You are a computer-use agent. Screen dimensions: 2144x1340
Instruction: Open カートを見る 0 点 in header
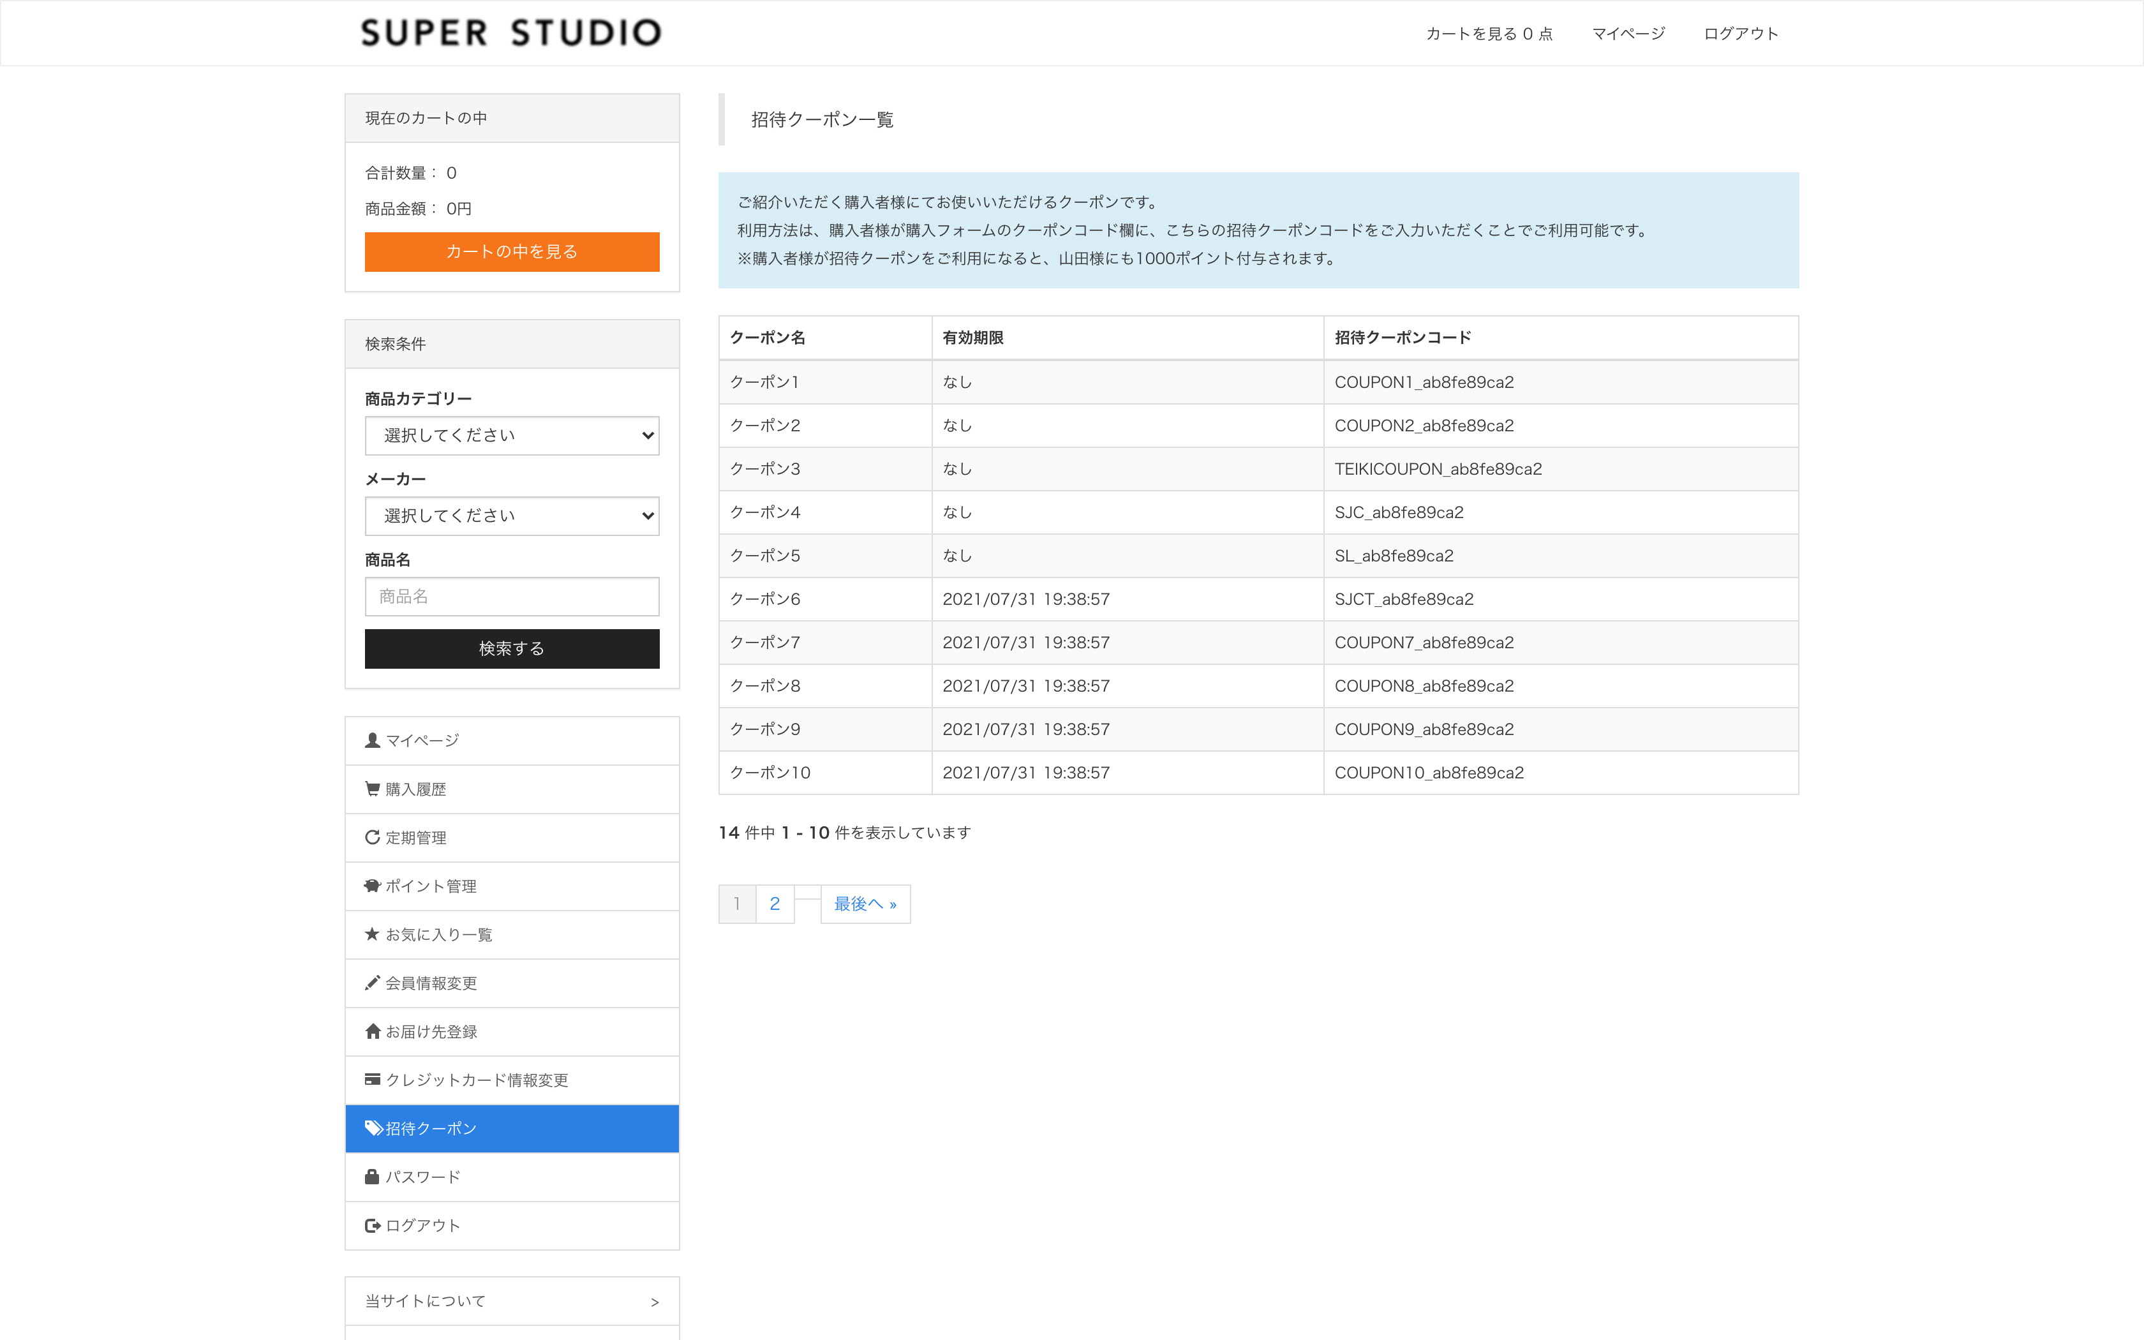(1489, 34)
